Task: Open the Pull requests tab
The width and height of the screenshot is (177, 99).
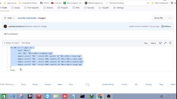Action: pos(32,8)
